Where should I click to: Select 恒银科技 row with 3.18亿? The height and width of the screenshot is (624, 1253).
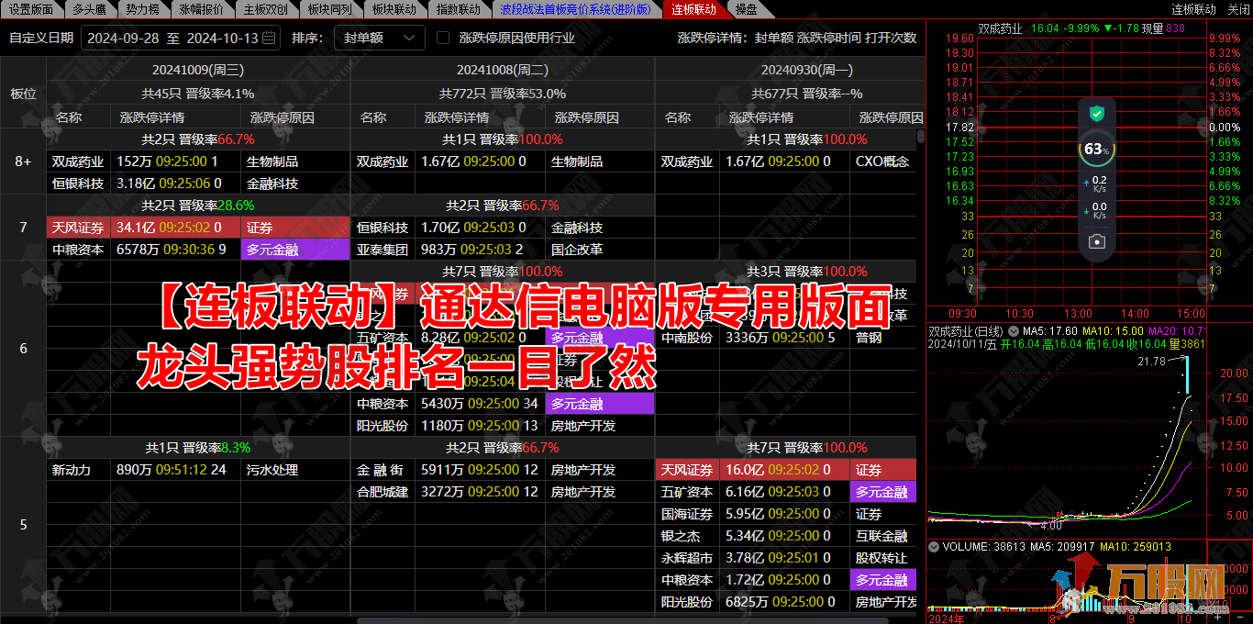198,184
